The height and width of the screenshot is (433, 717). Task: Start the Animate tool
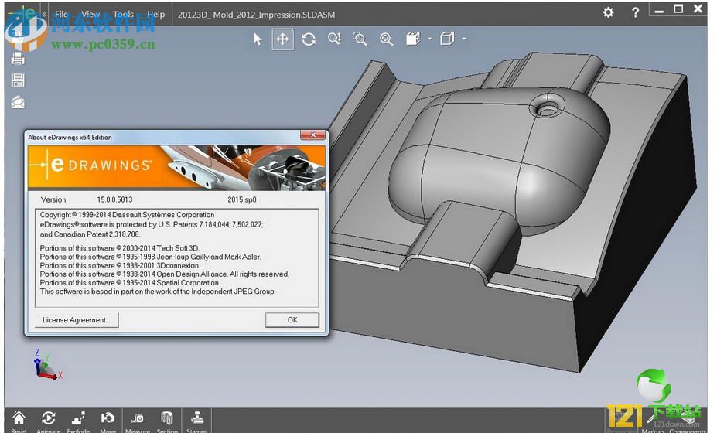48,420
